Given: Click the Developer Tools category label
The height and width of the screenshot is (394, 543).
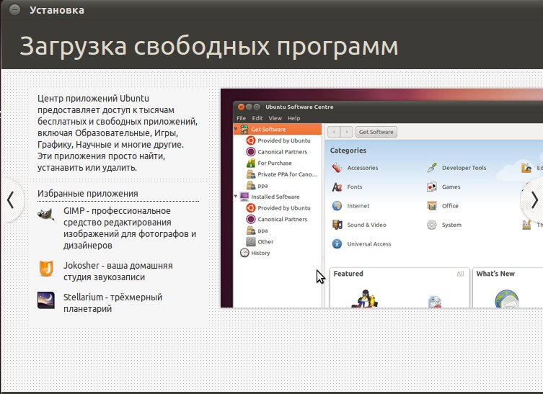Looking at the screenshot, I should click(464, 168).
